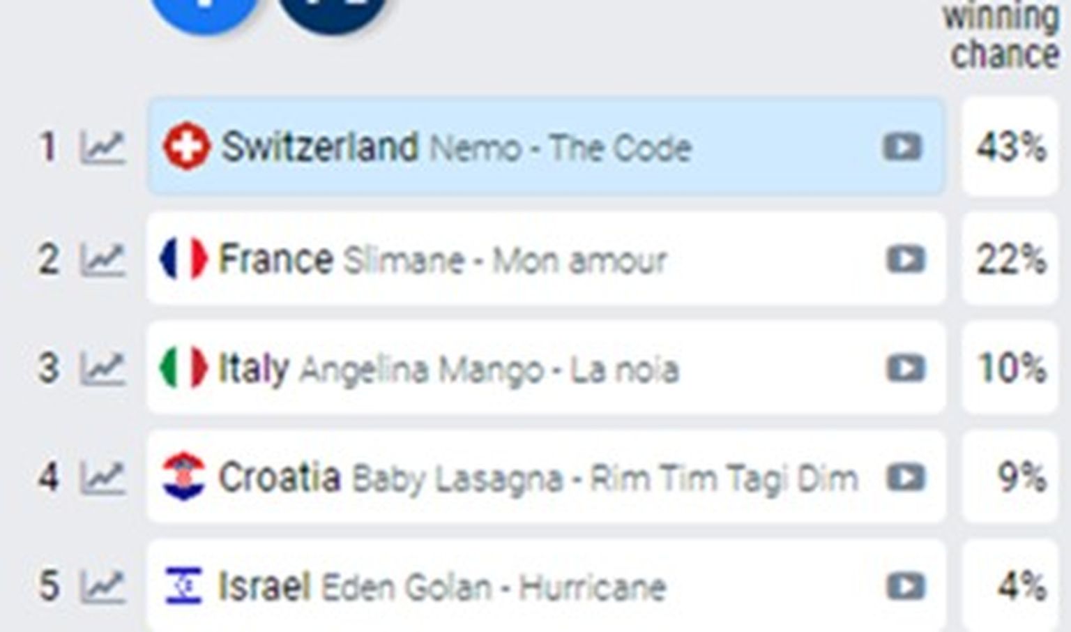Open the odds chart icon for Switzerland

click(102, 148)
